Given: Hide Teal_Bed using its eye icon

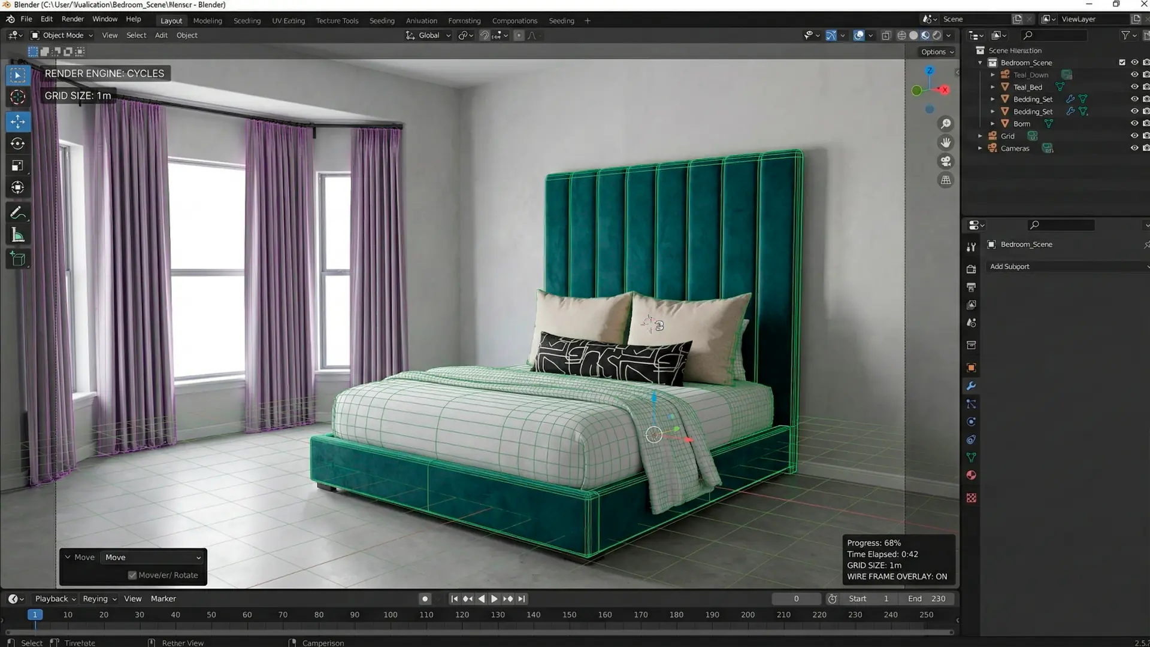Looking at the screenshot, I should pyautogui.click(x=1134, y=87).
